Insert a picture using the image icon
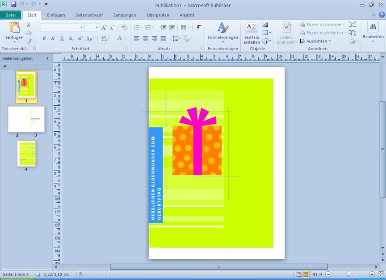This screenshot has width=386, height=280. (265, 25)
